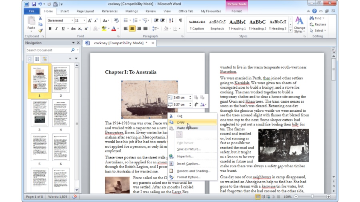
Task: Click the Zoom Out minus button
Action: click(x=296, y=196)
